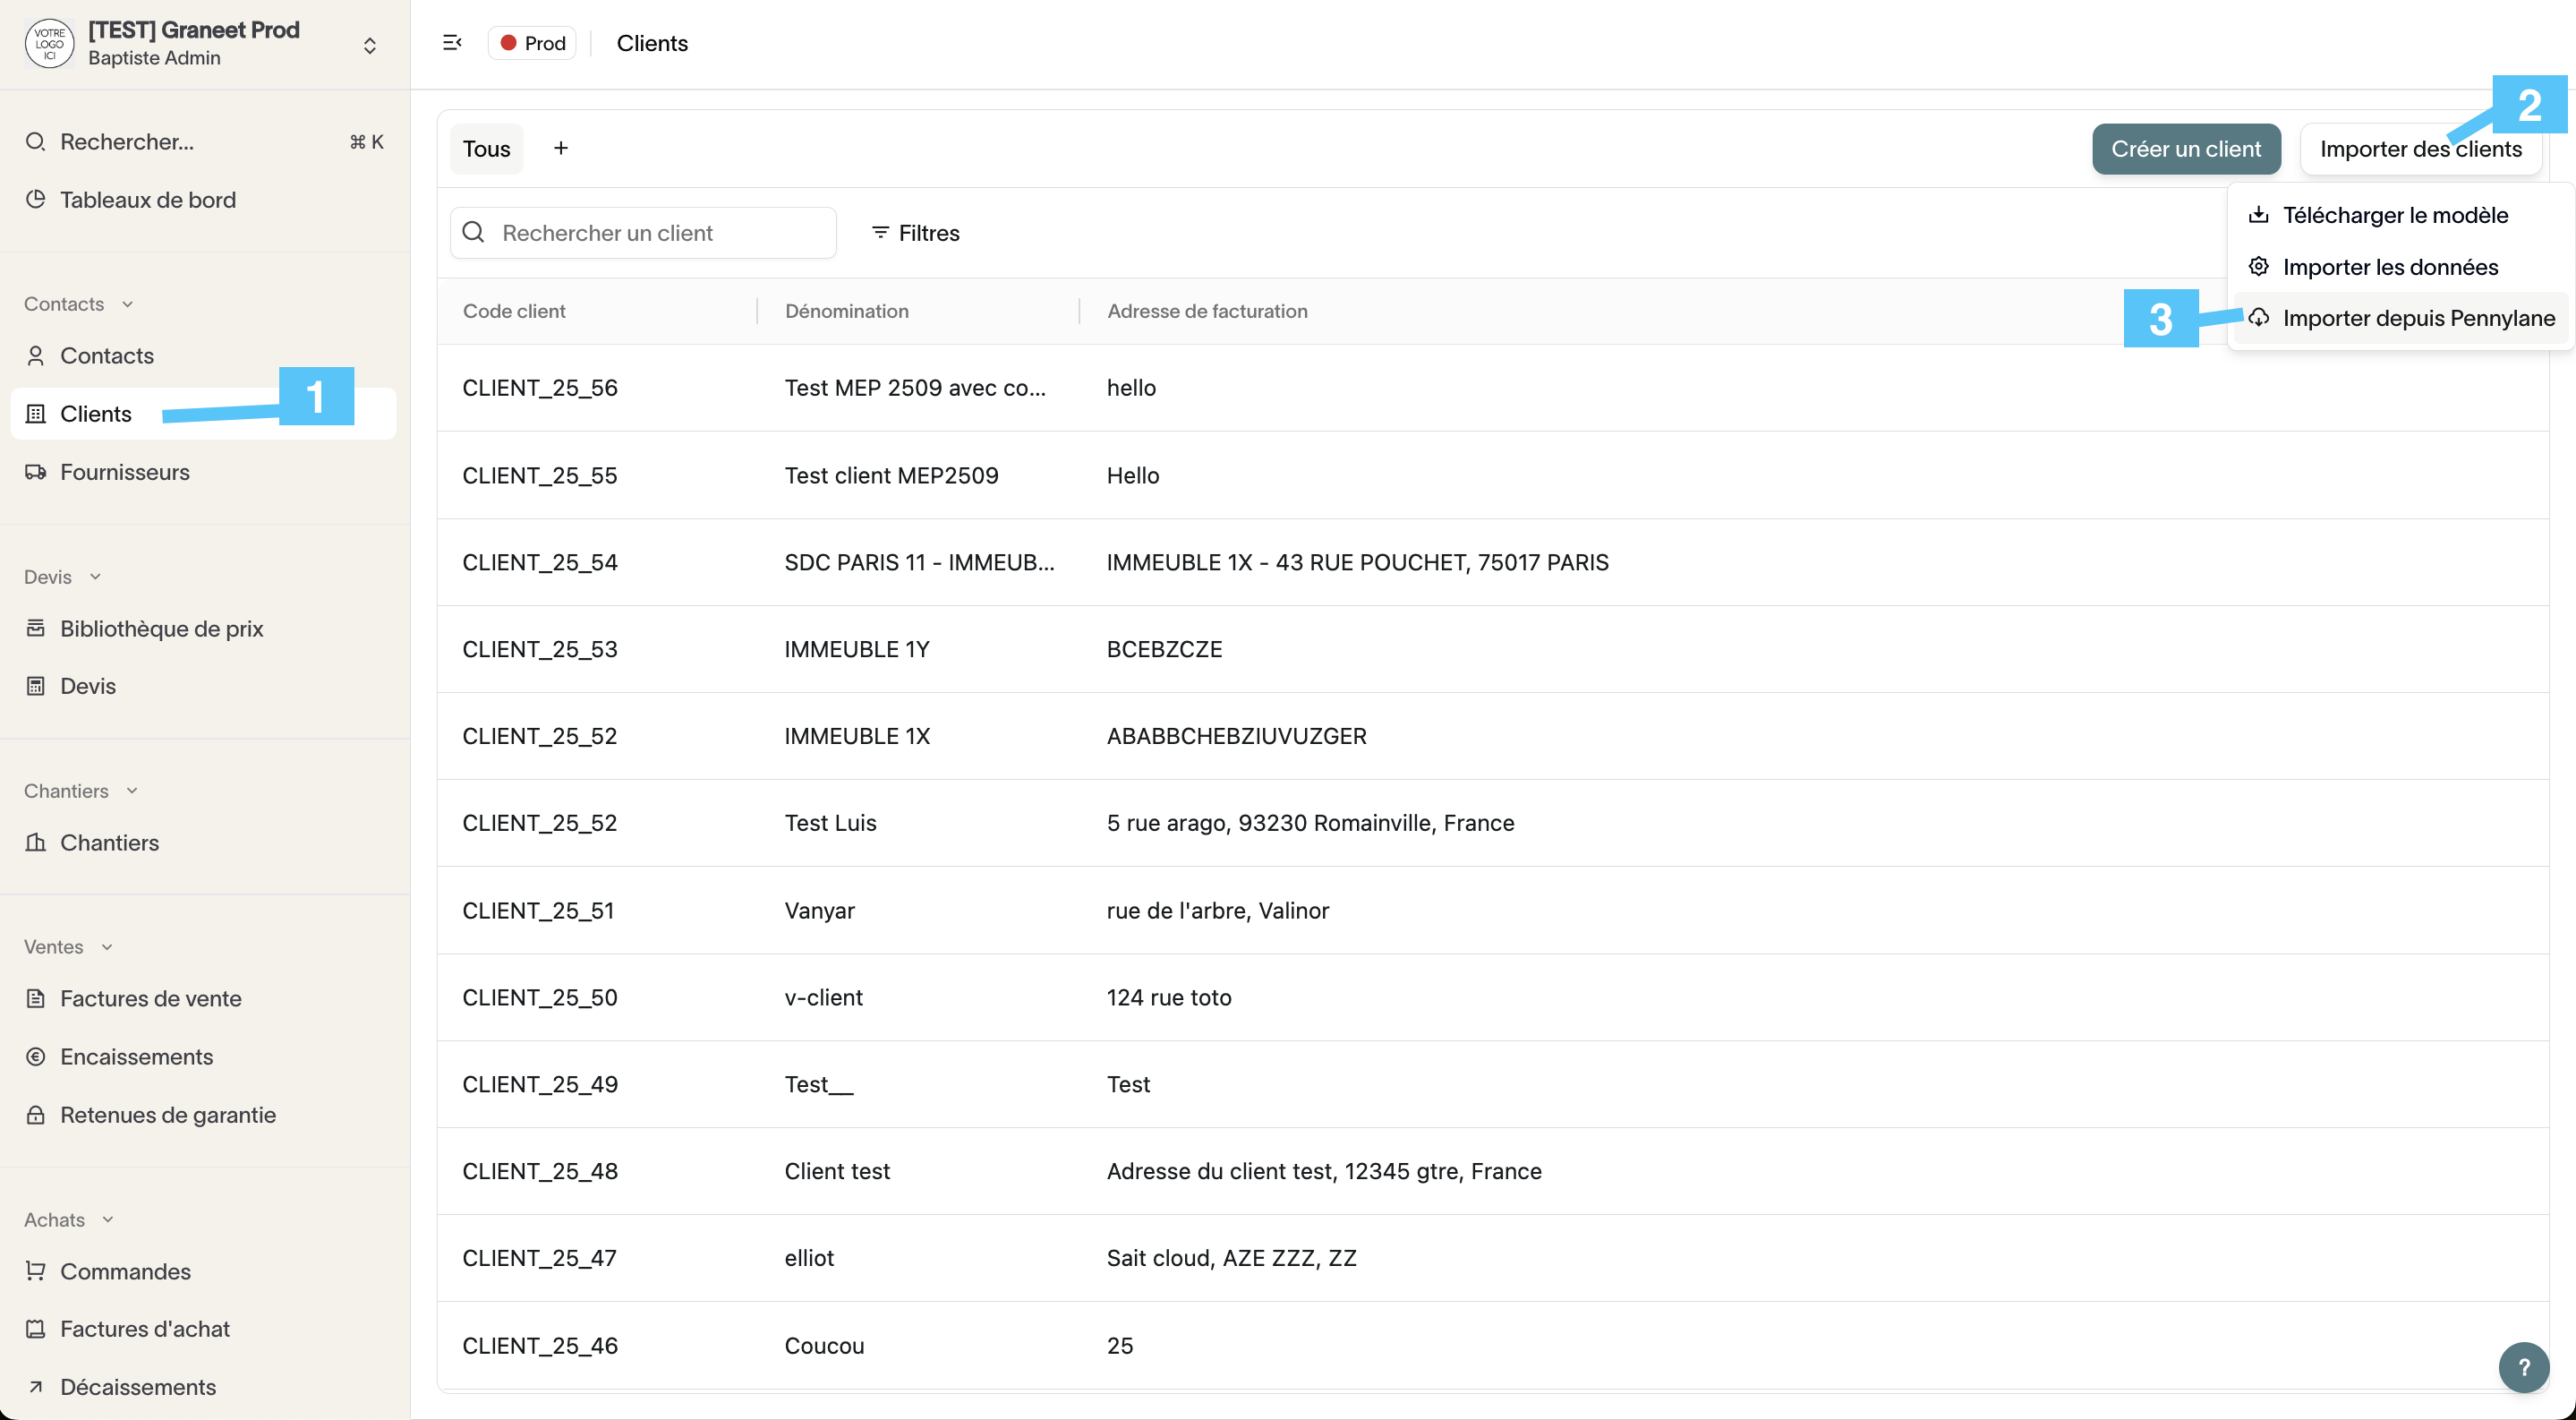The width and height of the screenshot is (2576, 1420).
Task: Open the Filtres button
Action: 915,233
